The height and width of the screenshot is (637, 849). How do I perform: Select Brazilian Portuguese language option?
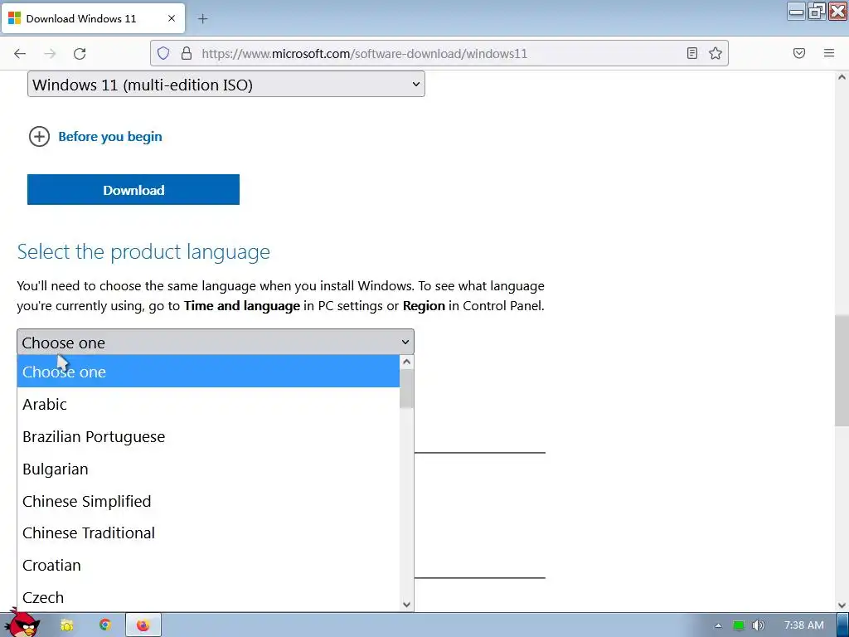tap(208, 436)
